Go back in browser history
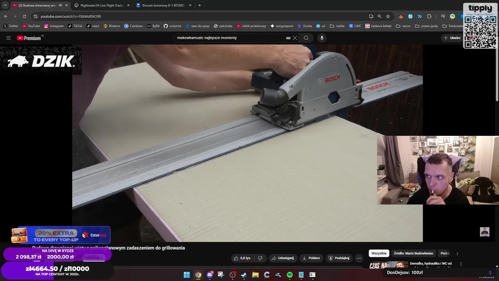 [5, 16]
